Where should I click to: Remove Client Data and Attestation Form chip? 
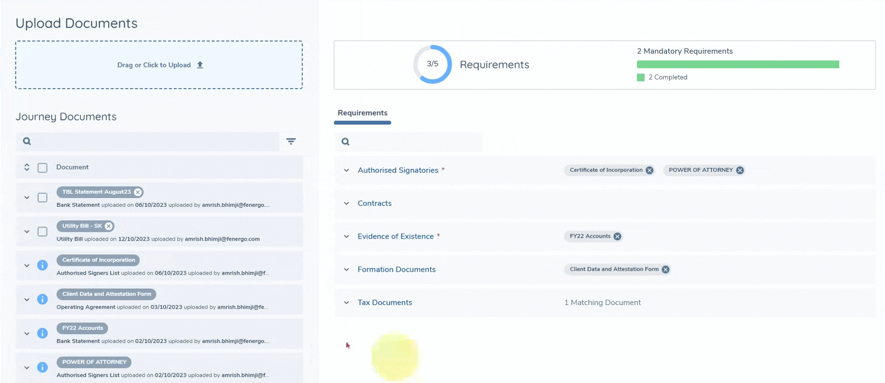[x=666, y=270]
